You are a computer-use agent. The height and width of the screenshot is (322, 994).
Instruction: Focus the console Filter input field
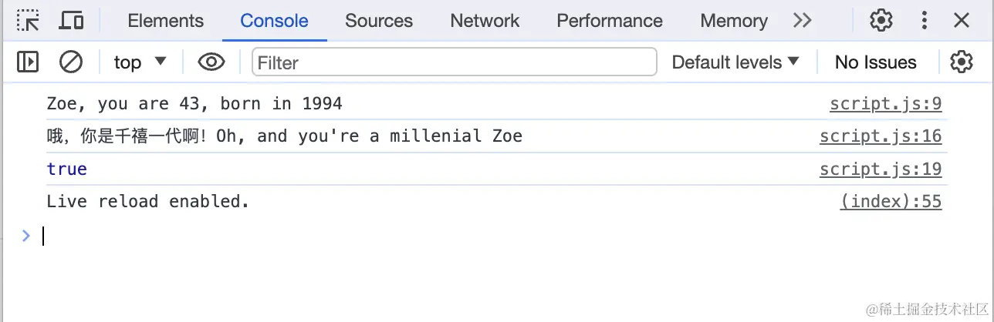pos(455,62)
